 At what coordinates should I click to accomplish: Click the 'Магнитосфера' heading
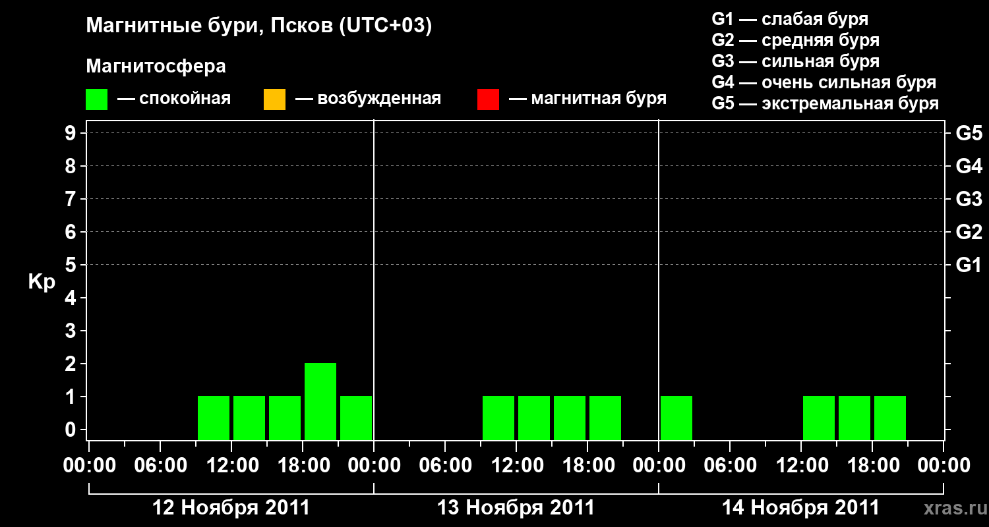pyautogui.click(x=156, y=67)
